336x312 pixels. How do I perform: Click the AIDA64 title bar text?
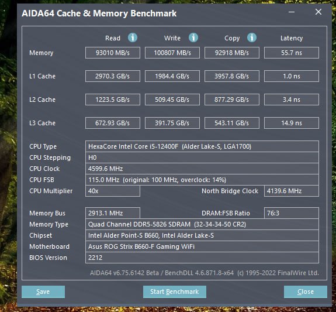pos(99,13)
